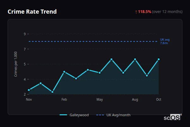Click the '(over 12 months)' text
Screen dimensions: 190x127
[167, 12]
